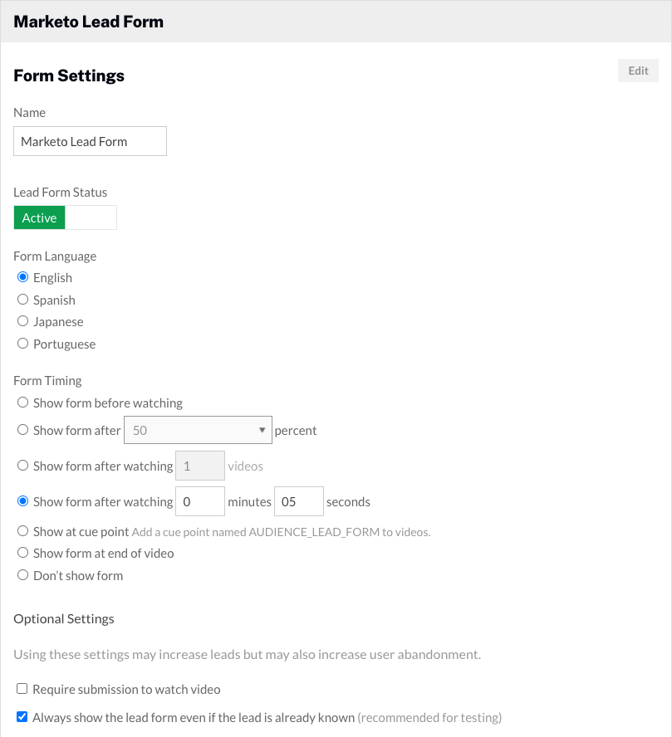Screen dimensions: 672x737
Task: Select Portuguese as the form language
Action: [x=22, y=344]
